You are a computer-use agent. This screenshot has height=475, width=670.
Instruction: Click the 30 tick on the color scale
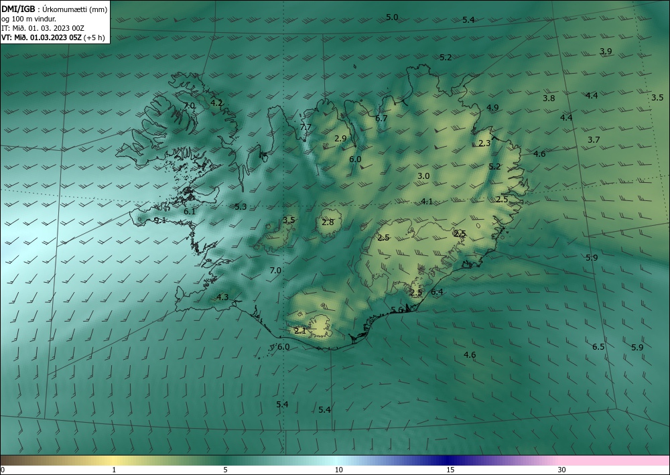(562, 470)
